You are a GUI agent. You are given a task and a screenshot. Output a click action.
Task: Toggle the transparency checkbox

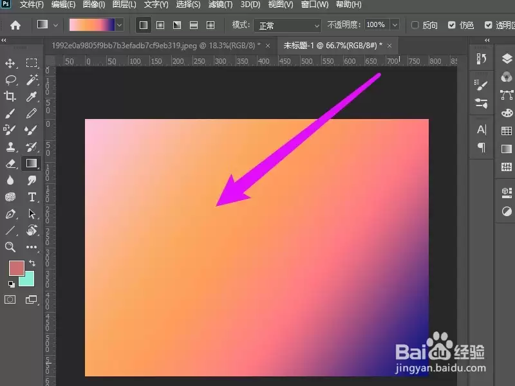click(x=489, y=25)
